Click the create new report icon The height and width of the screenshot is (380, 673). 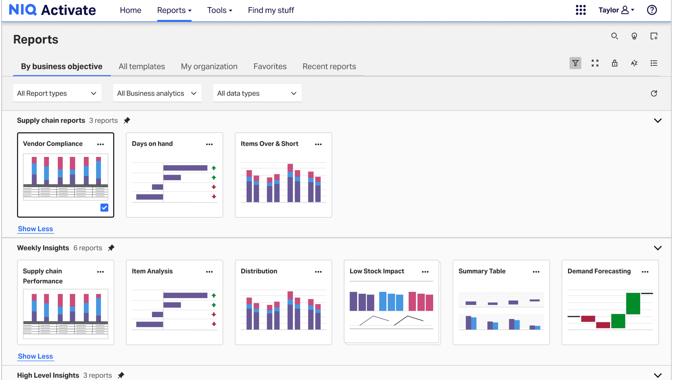click(x=654, y=36)
